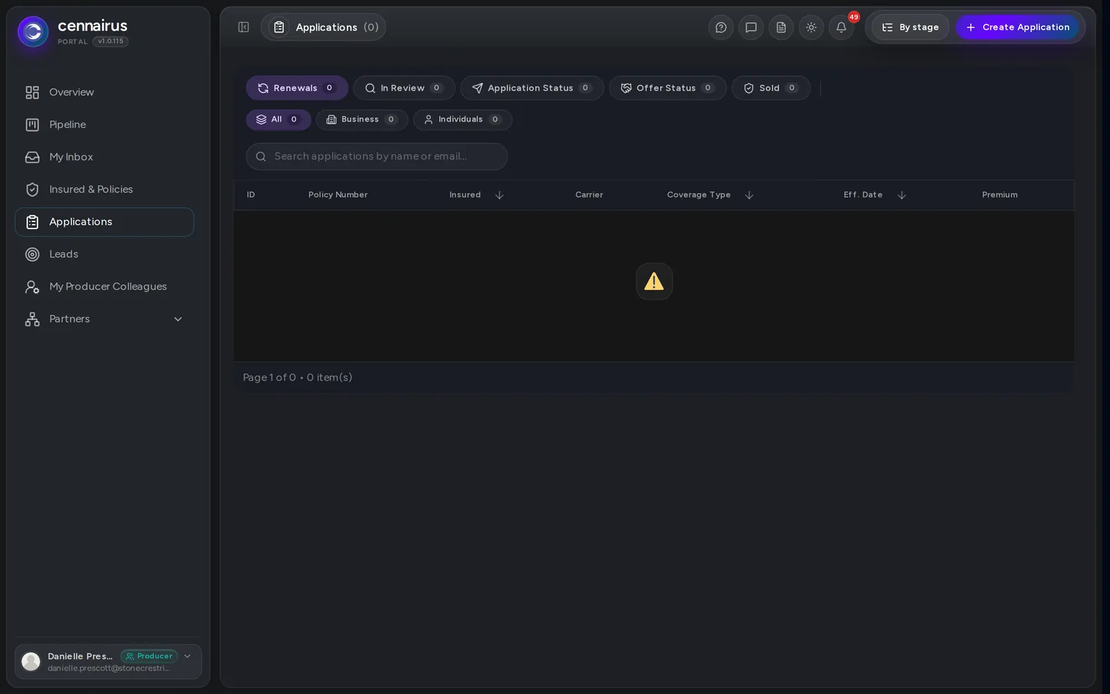Screen dimensions: 1110x694
Task: Select Applications sidebar item
Action: [104, 222]
